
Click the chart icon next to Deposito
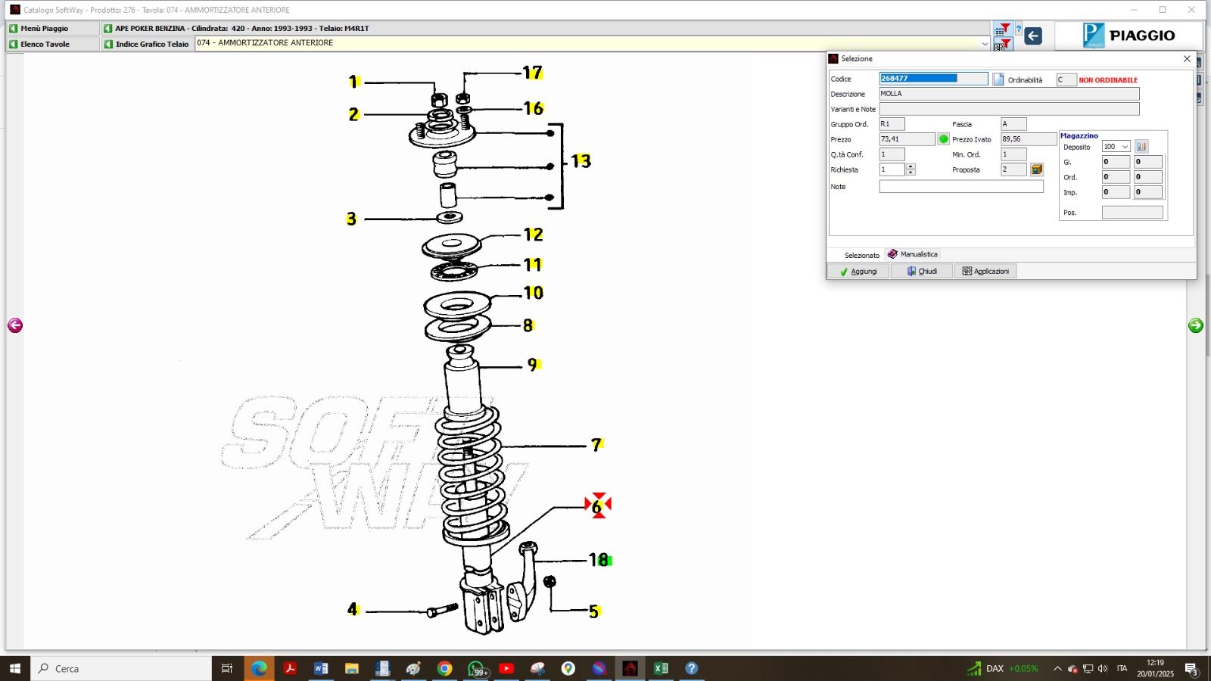click(1141, 147)
